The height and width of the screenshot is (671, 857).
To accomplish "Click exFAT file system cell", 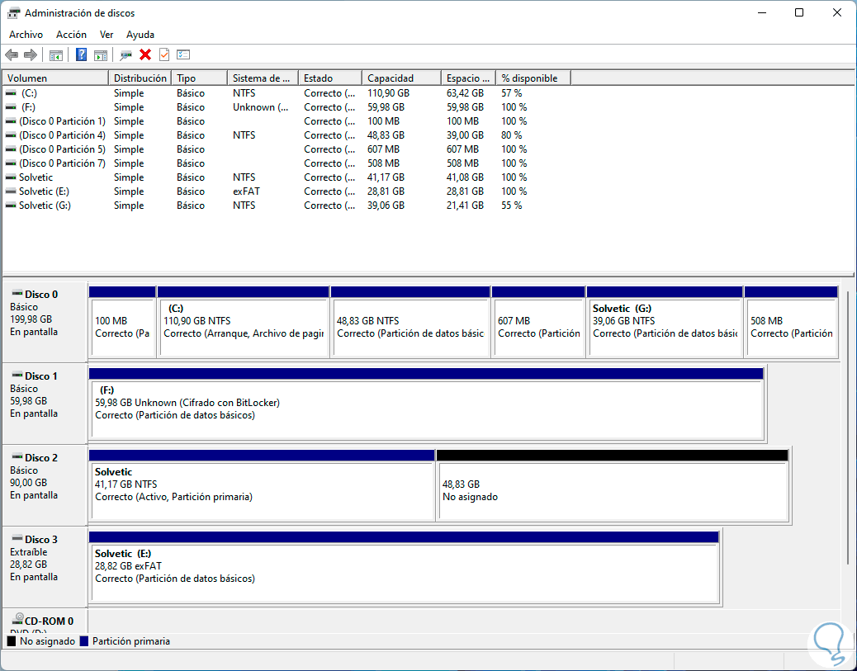I will 247,191.
